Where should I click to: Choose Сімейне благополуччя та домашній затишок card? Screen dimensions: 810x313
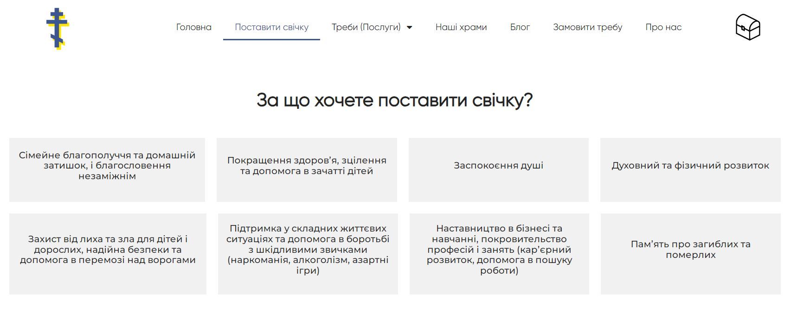tap(107, 169)
